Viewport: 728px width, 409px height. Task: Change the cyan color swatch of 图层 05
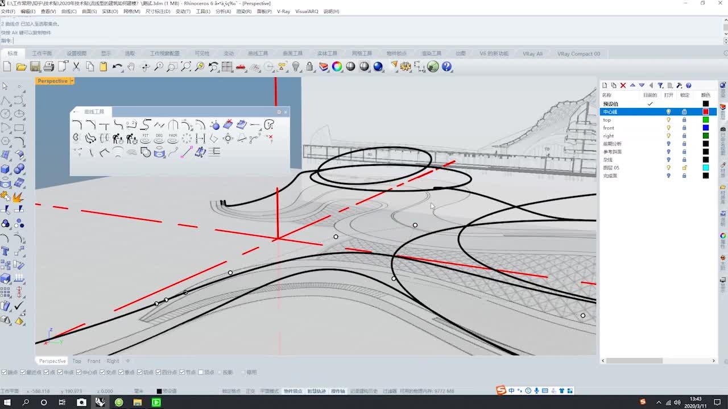706,168
